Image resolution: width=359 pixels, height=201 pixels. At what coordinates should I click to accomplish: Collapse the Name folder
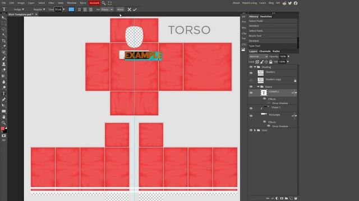coord(258,87)
